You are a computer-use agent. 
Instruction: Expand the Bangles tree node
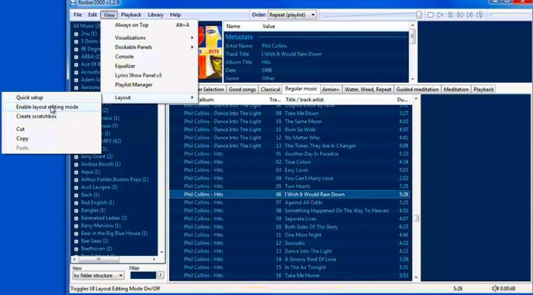pos(76,211)
